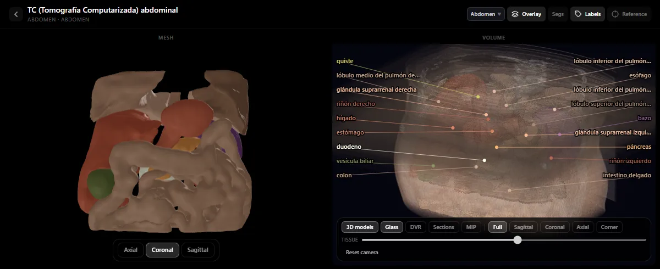Click the white duodeno marker dot
This screenshot has width=660, height=269.
(484, 160)
